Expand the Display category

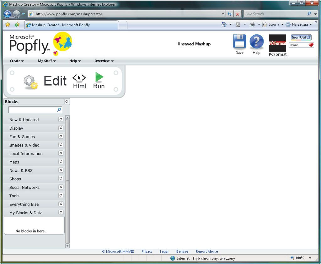coord(61,128)
